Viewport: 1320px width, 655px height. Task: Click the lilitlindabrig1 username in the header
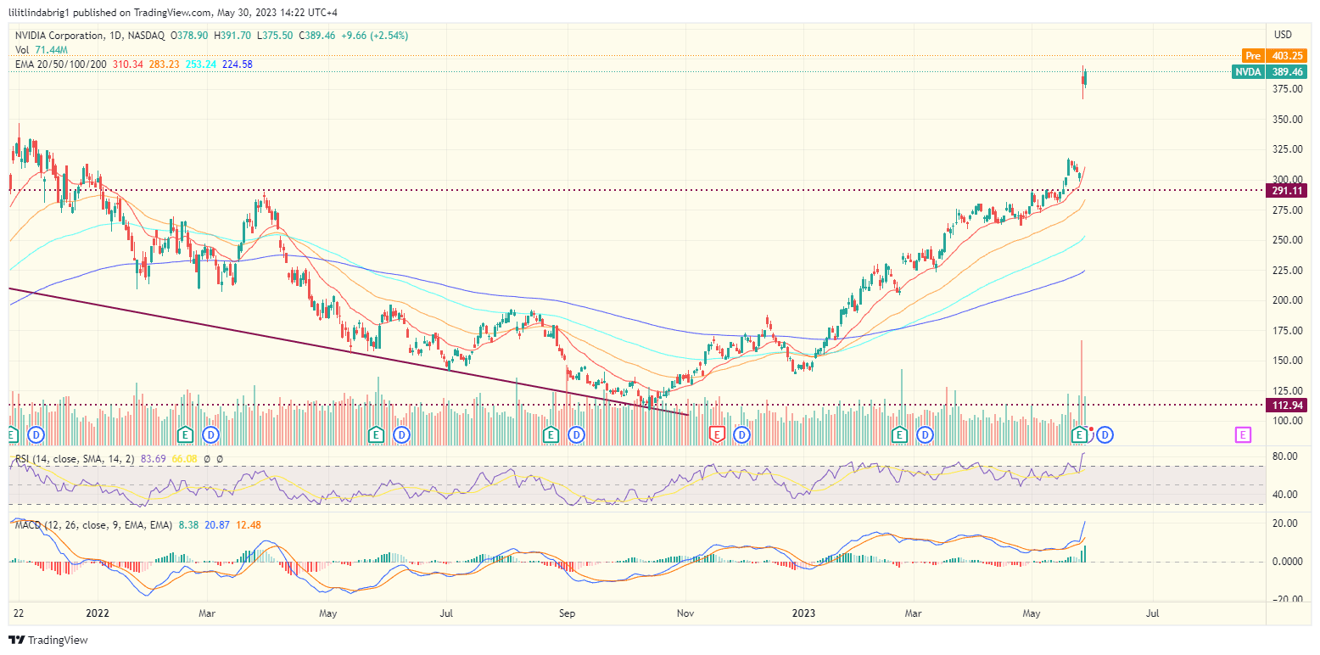coord(38,13)
